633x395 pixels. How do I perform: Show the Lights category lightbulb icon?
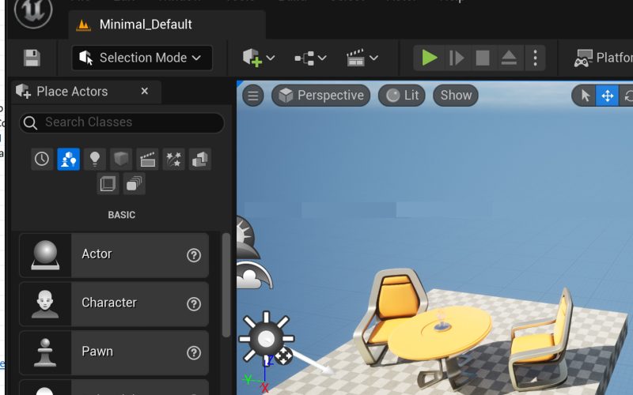coord(95,159)
